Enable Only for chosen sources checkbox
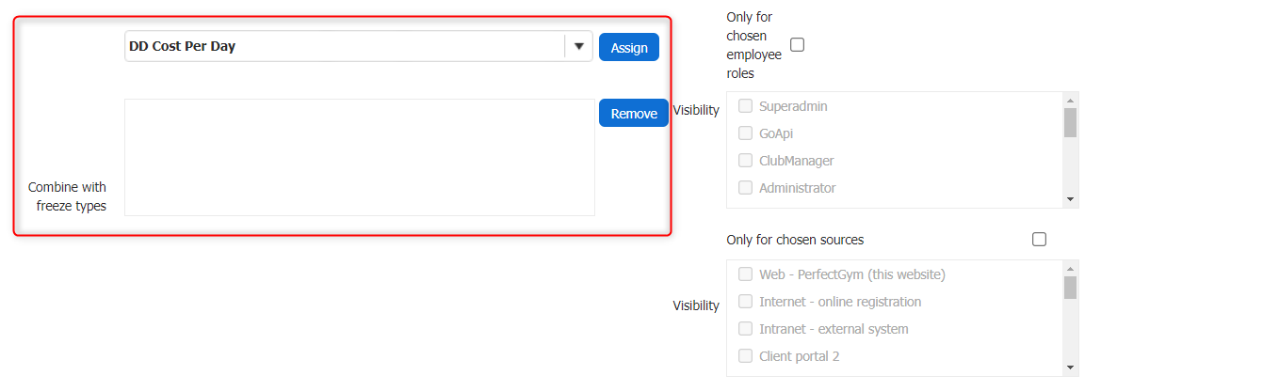 (1039, 240)
